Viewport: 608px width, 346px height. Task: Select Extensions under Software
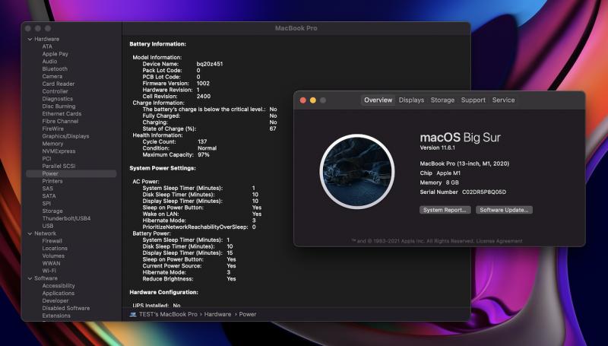pos(56,316)
